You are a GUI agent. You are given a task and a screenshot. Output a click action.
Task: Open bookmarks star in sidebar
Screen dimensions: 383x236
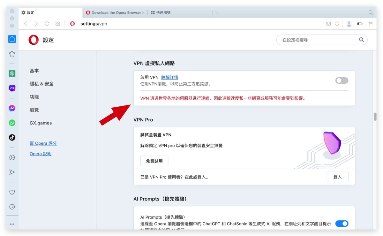[12, 54]
